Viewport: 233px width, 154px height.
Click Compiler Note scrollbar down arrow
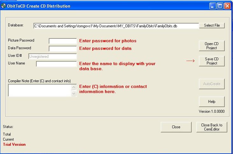click(74, 93)
